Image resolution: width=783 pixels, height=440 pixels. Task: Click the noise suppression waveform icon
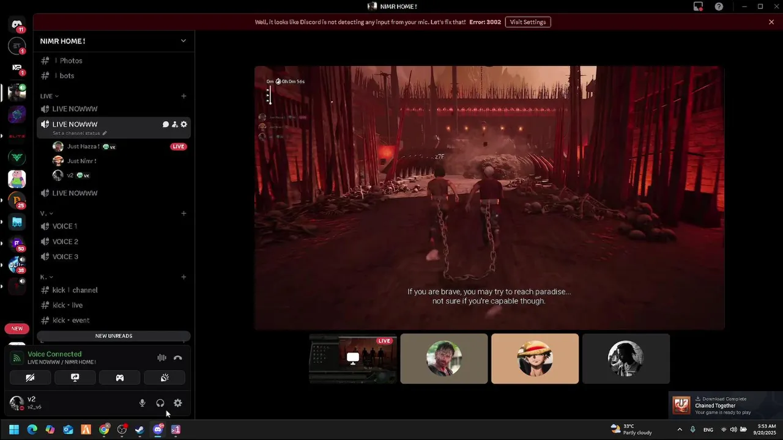(161, 358)
